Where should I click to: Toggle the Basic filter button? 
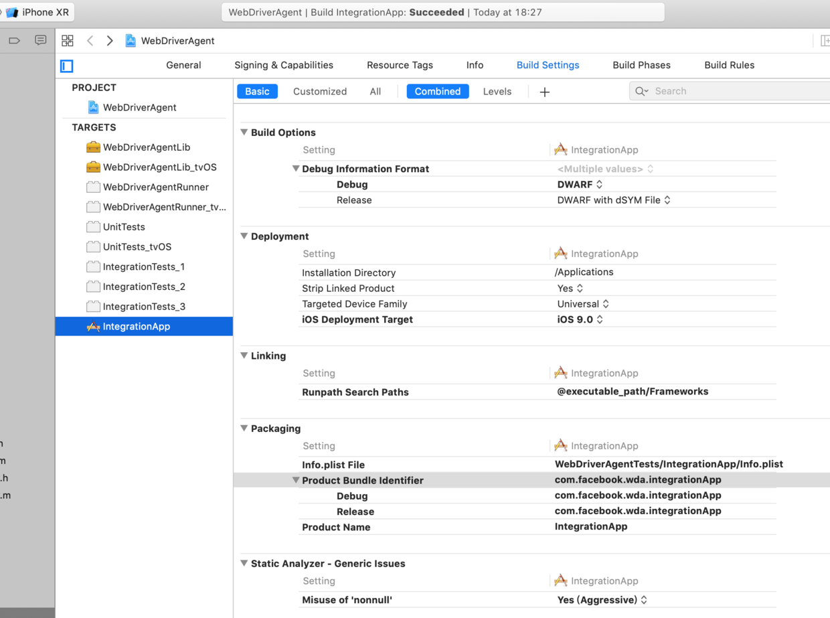pyautogui.click(x=257, y=91)
